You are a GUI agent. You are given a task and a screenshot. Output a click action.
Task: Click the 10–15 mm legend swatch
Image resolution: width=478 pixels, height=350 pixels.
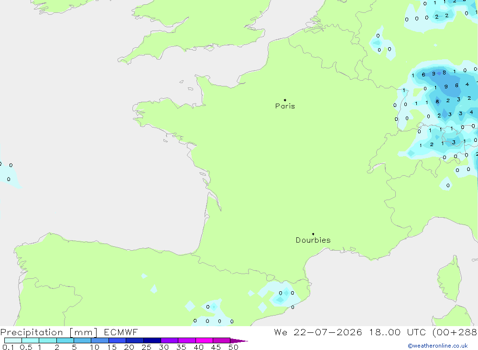tap(100, 340)
